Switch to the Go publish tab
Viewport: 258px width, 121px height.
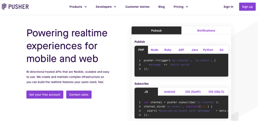221,50
